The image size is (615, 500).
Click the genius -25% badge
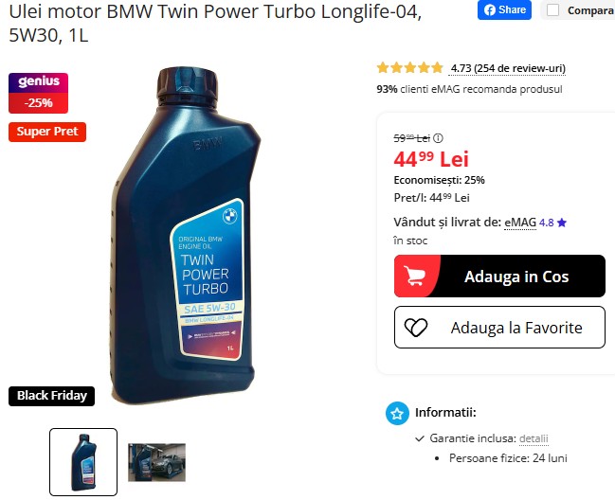39,93
